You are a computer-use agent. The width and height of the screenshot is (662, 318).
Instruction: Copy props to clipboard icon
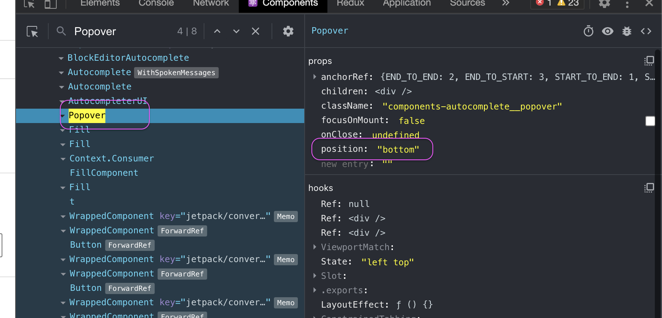point(649,61)
